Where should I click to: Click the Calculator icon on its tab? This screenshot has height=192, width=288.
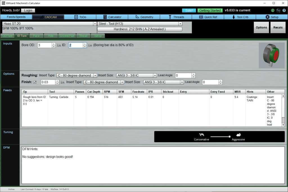click(105, 17)
